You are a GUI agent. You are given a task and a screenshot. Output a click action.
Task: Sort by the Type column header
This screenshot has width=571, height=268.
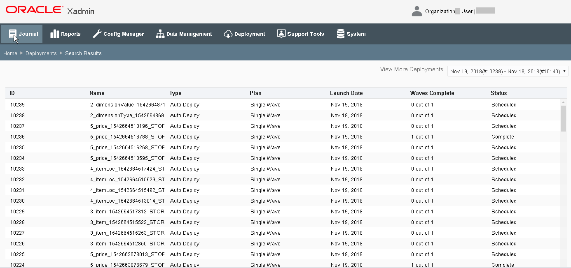coord(175,93)
